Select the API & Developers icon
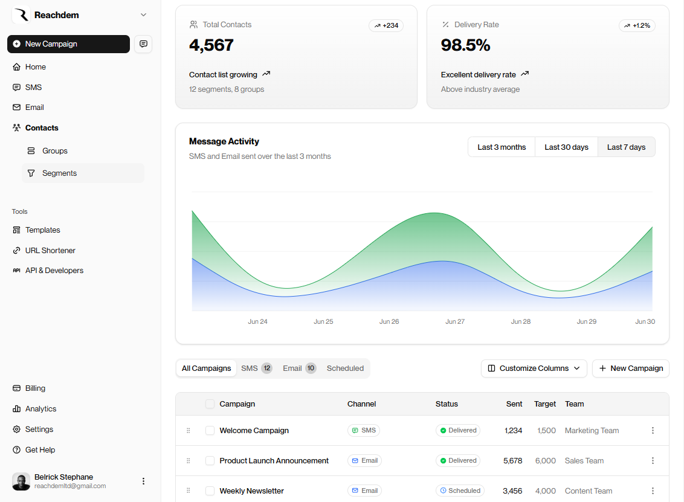Screen dimensions: 684x502 point(16,270)
